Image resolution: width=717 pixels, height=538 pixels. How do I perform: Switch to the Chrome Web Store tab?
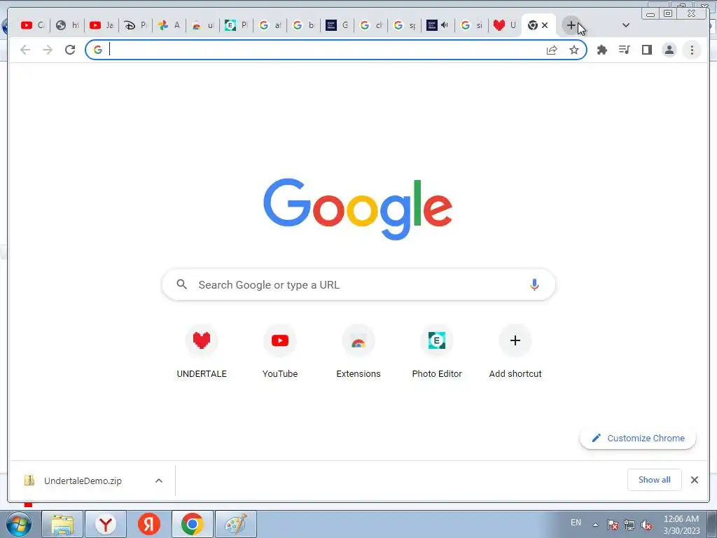pyautogui.click(x=203, y=25)
